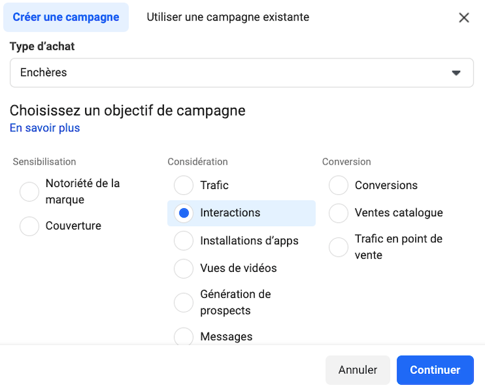Switch to Créer une campagne tab
The height and width of the screenshot is (392, 485).
pos(66,17)
